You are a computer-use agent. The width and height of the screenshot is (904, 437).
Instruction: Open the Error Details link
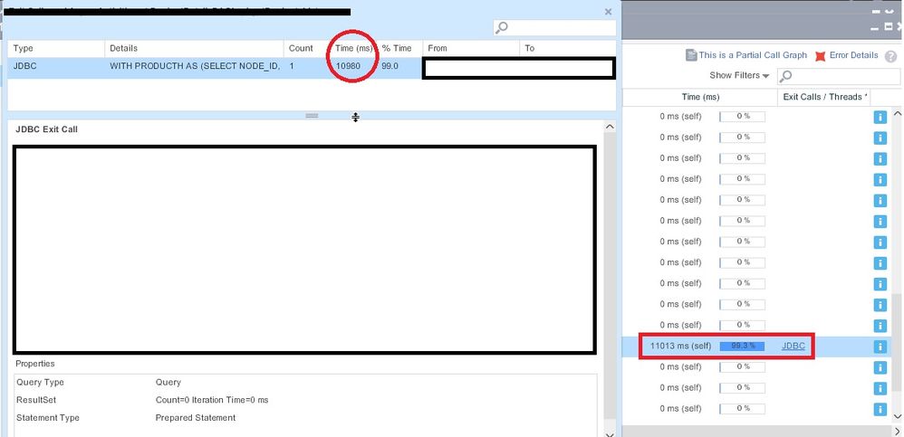tap(853, 56)
